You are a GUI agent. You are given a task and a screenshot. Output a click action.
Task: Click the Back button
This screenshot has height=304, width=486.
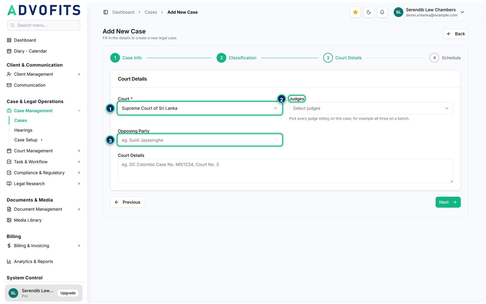tap(456, 34)
